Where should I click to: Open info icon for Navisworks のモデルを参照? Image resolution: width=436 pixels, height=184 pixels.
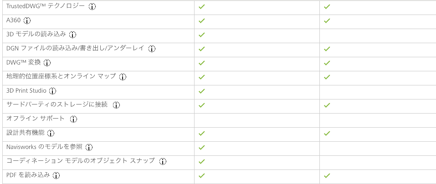pyautogui.click(x=89, y=148)
